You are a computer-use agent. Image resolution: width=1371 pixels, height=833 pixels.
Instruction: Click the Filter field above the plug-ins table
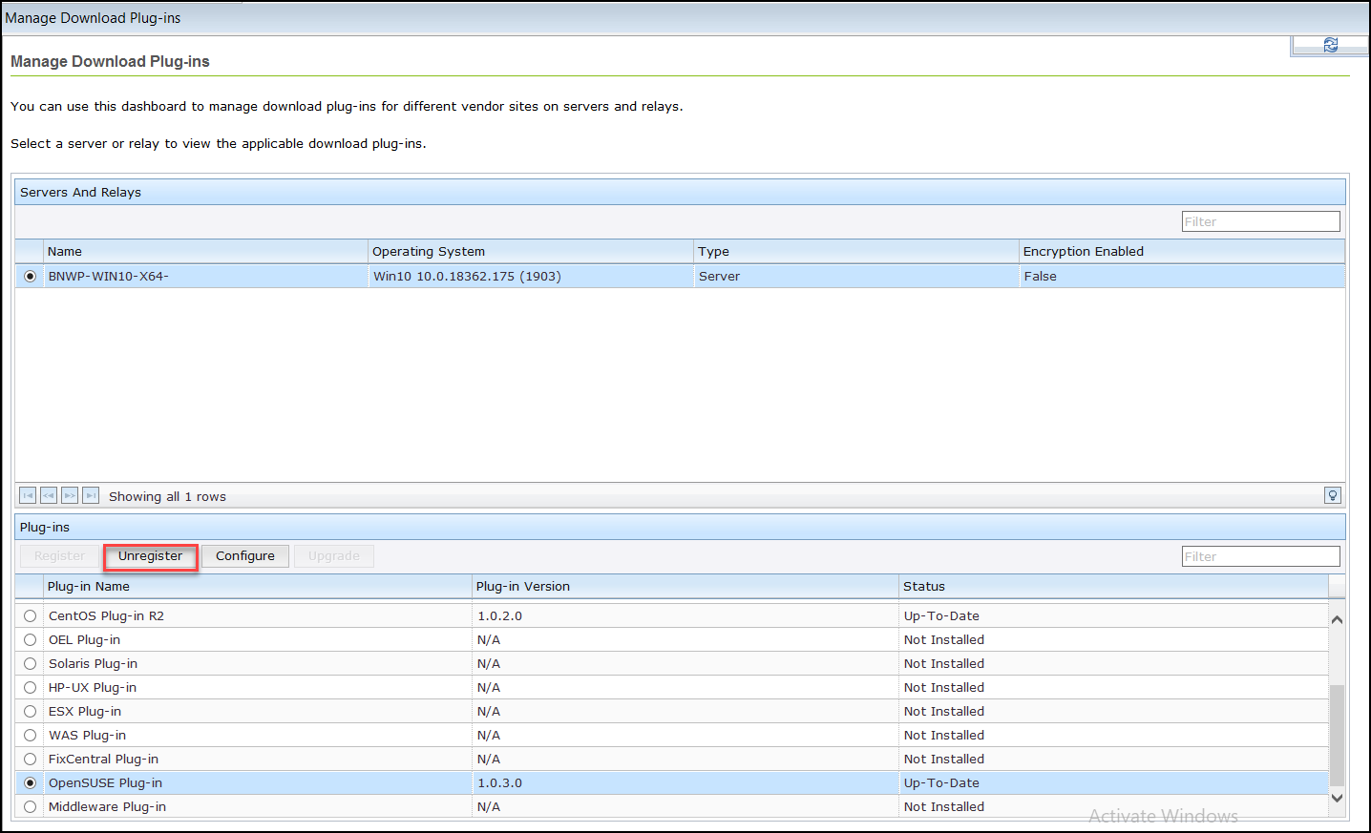(1260, 555)
